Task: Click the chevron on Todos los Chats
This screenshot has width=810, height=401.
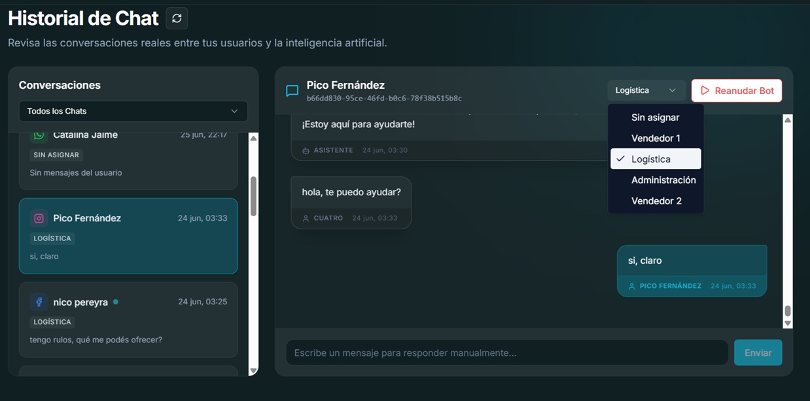Action: [x=234, y=111]
